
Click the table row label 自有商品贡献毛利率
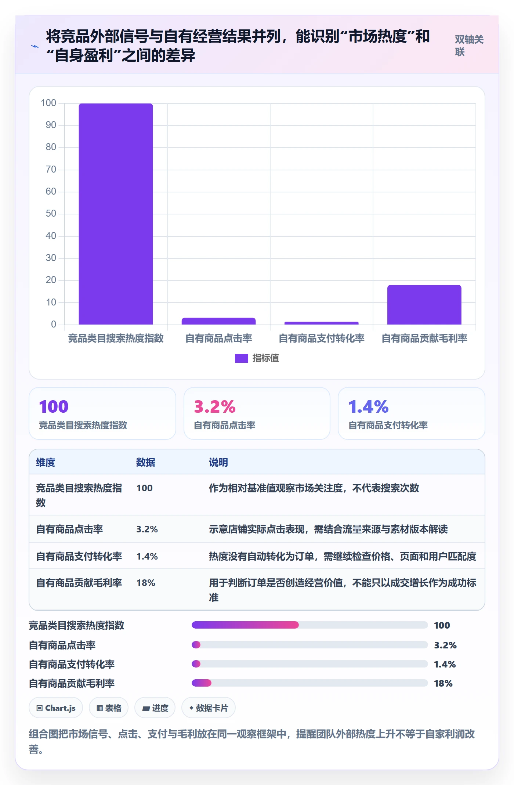coord(79,583)
